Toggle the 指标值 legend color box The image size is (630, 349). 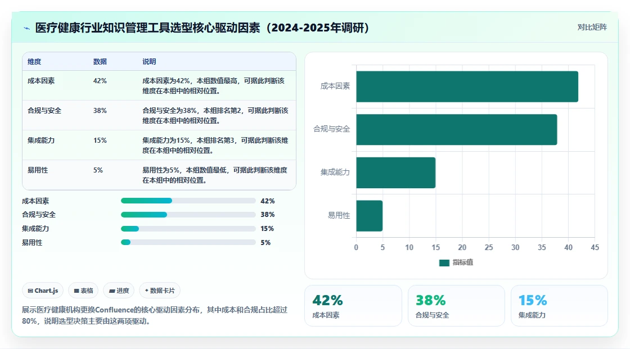pos(444,262)
